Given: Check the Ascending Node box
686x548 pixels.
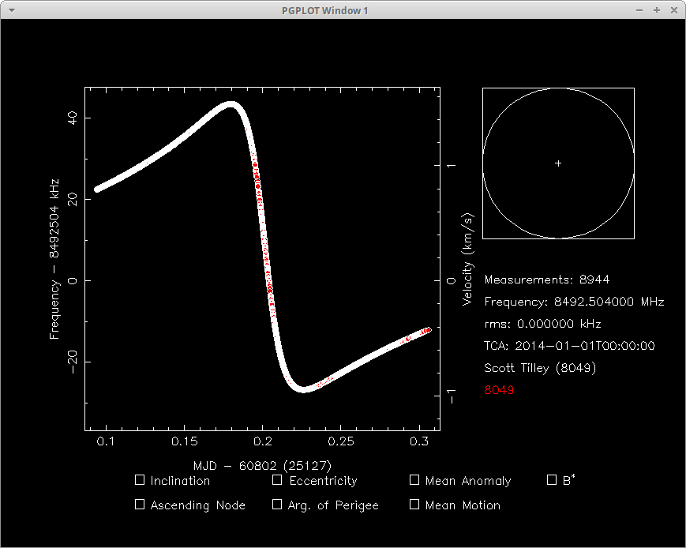Looking at the screenshot, I should pos(138,504).
